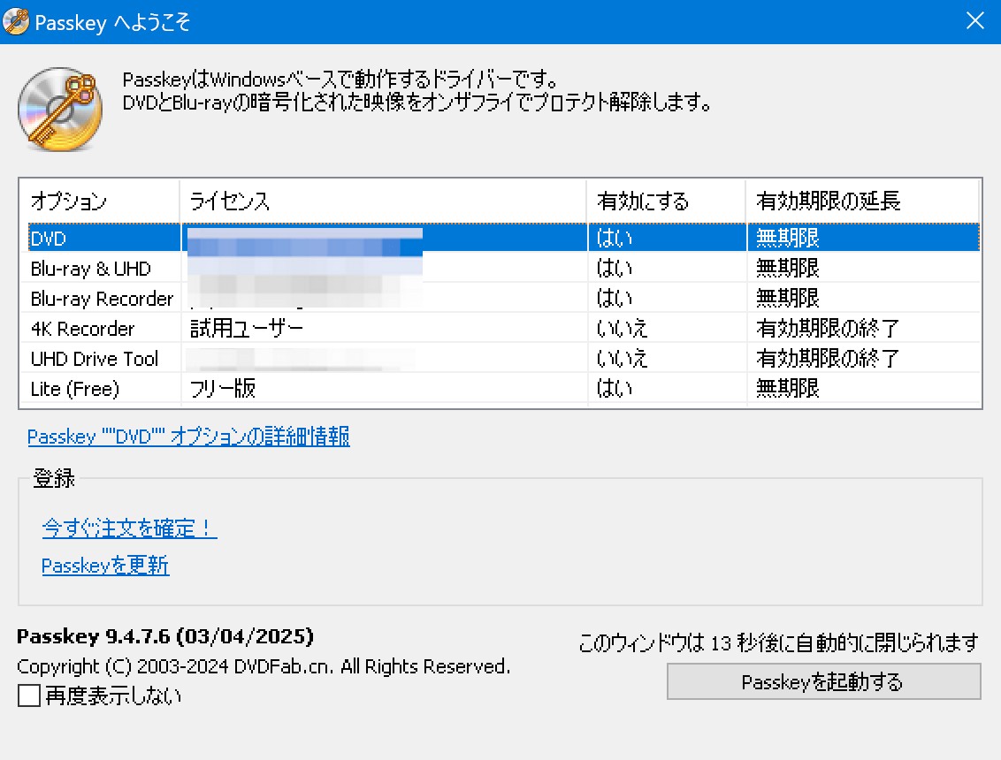Click はい in the DVD row
Viewport: 1001px width, 760px height.
point(615,238)
